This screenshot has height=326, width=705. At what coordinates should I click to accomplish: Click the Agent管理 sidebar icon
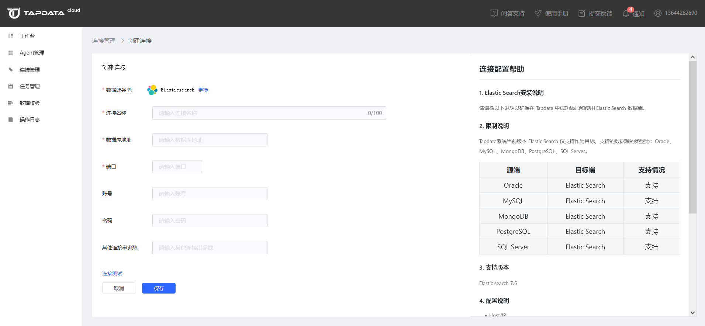click(x=11, y=53)
